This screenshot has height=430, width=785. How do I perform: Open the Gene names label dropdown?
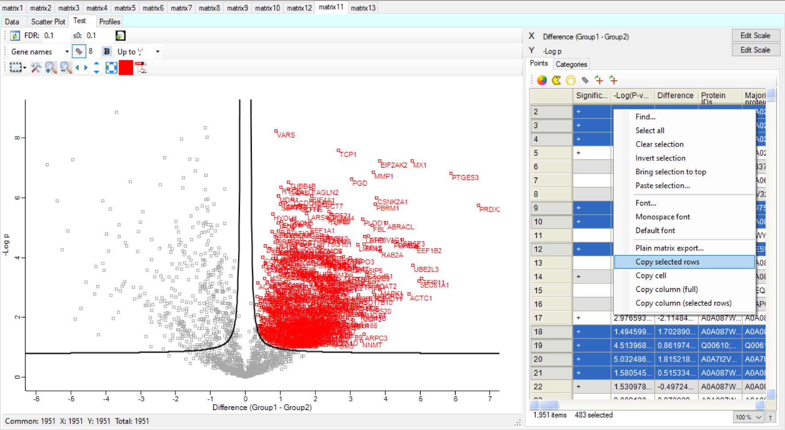coord(67,52)
